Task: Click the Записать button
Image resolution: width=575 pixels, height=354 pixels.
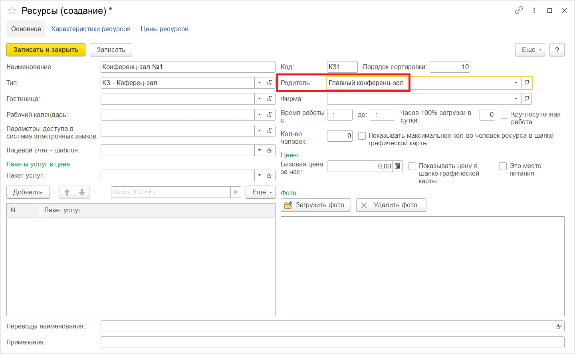Action: click(x=111, y=49)
